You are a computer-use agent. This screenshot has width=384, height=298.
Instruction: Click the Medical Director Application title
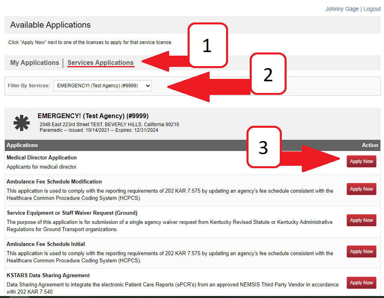coord(42,158)
